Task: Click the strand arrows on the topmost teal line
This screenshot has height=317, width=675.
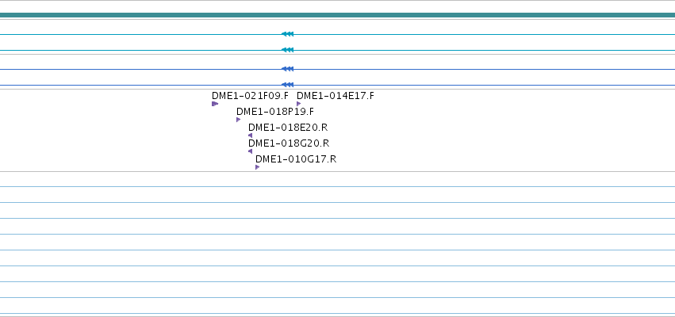Action: pyautogui.click(x=288, y=34)
